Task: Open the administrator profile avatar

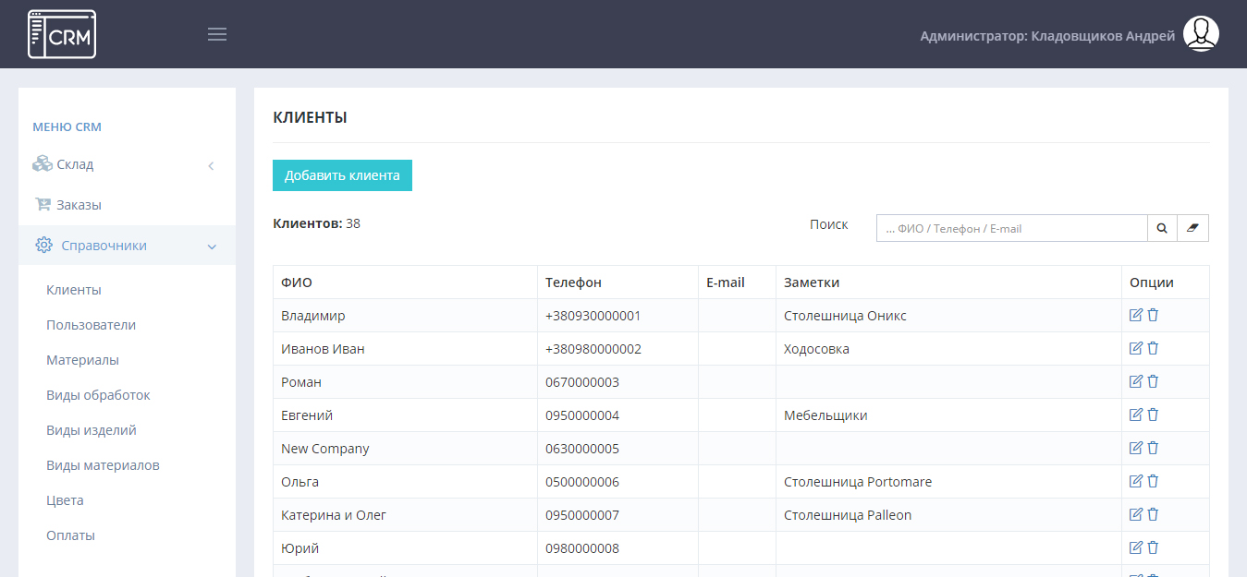Action: click(1201, 34)
